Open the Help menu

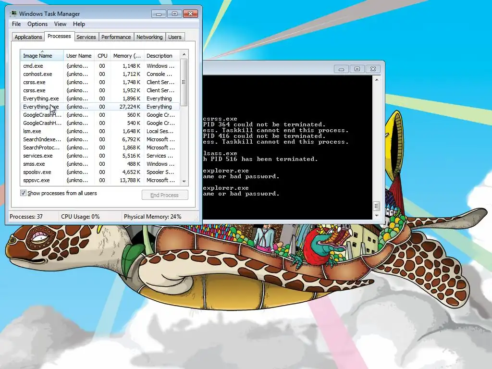coord(79,24)
